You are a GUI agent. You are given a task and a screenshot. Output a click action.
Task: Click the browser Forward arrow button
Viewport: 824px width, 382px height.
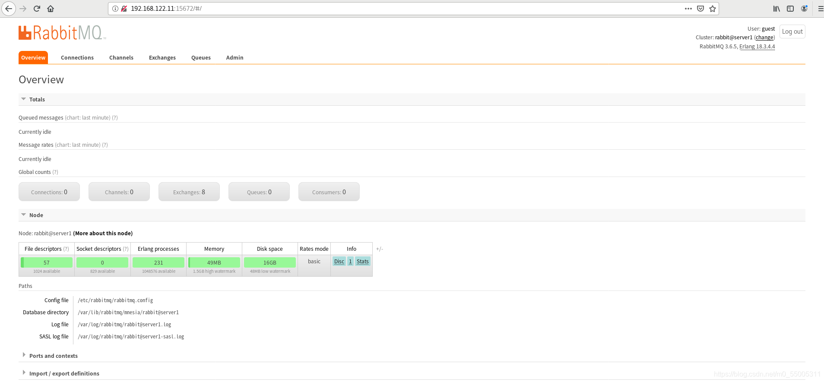[x=23, y=9]
